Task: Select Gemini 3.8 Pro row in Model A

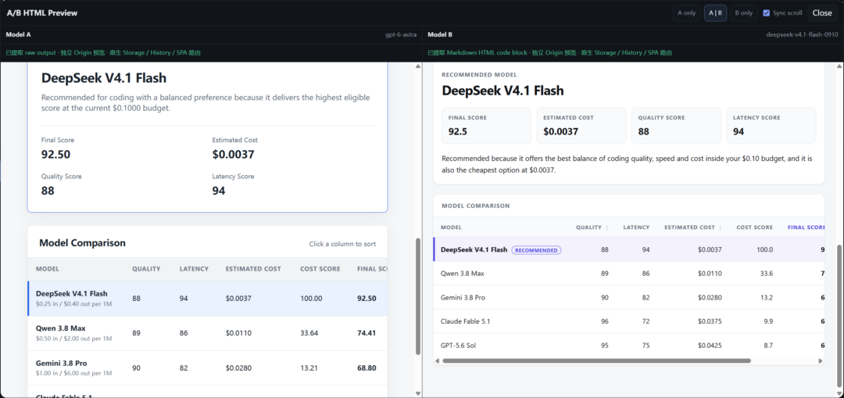Action: pos(207,368)
